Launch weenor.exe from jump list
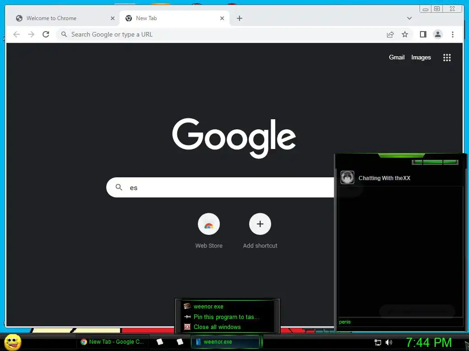 227,307
